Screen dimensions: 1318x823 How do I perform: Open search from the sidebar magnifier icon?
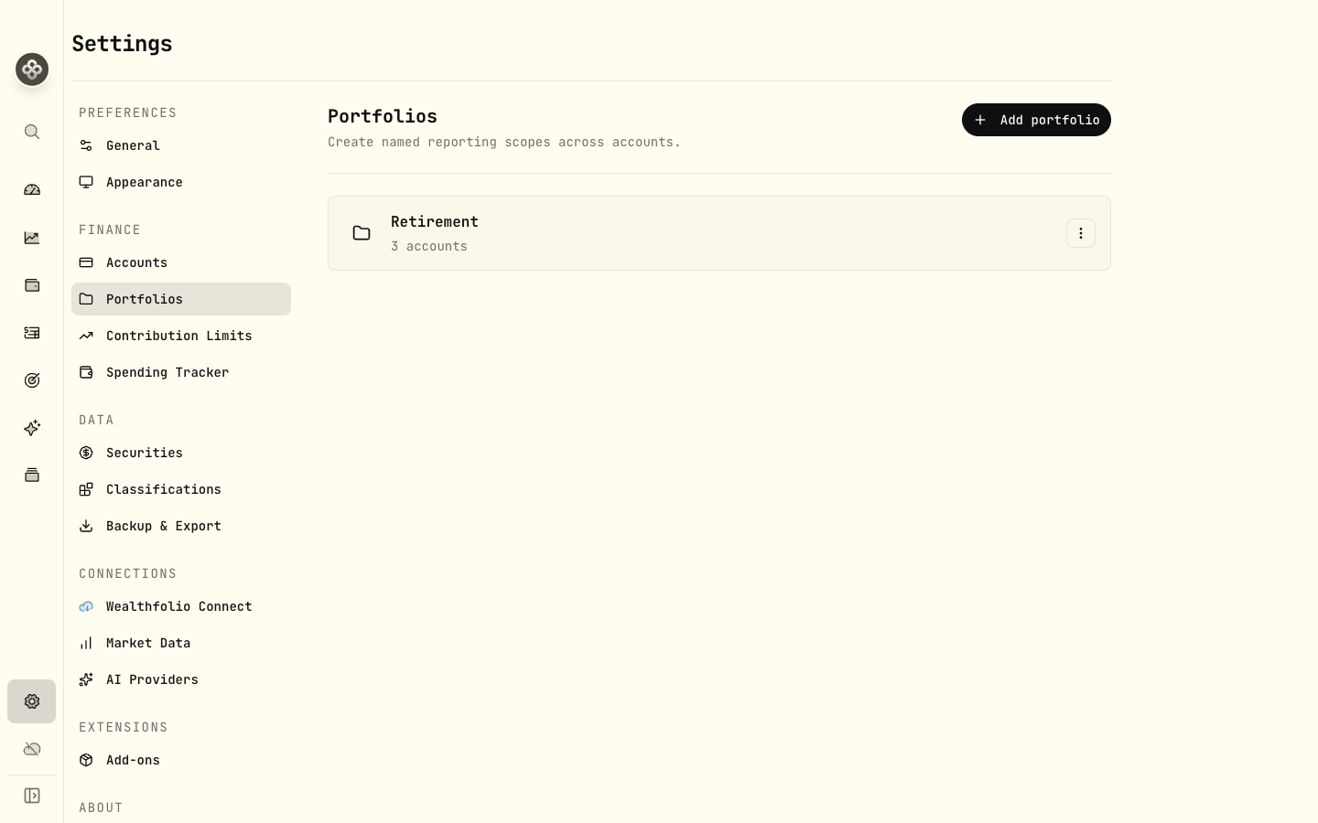click(32, 132)
